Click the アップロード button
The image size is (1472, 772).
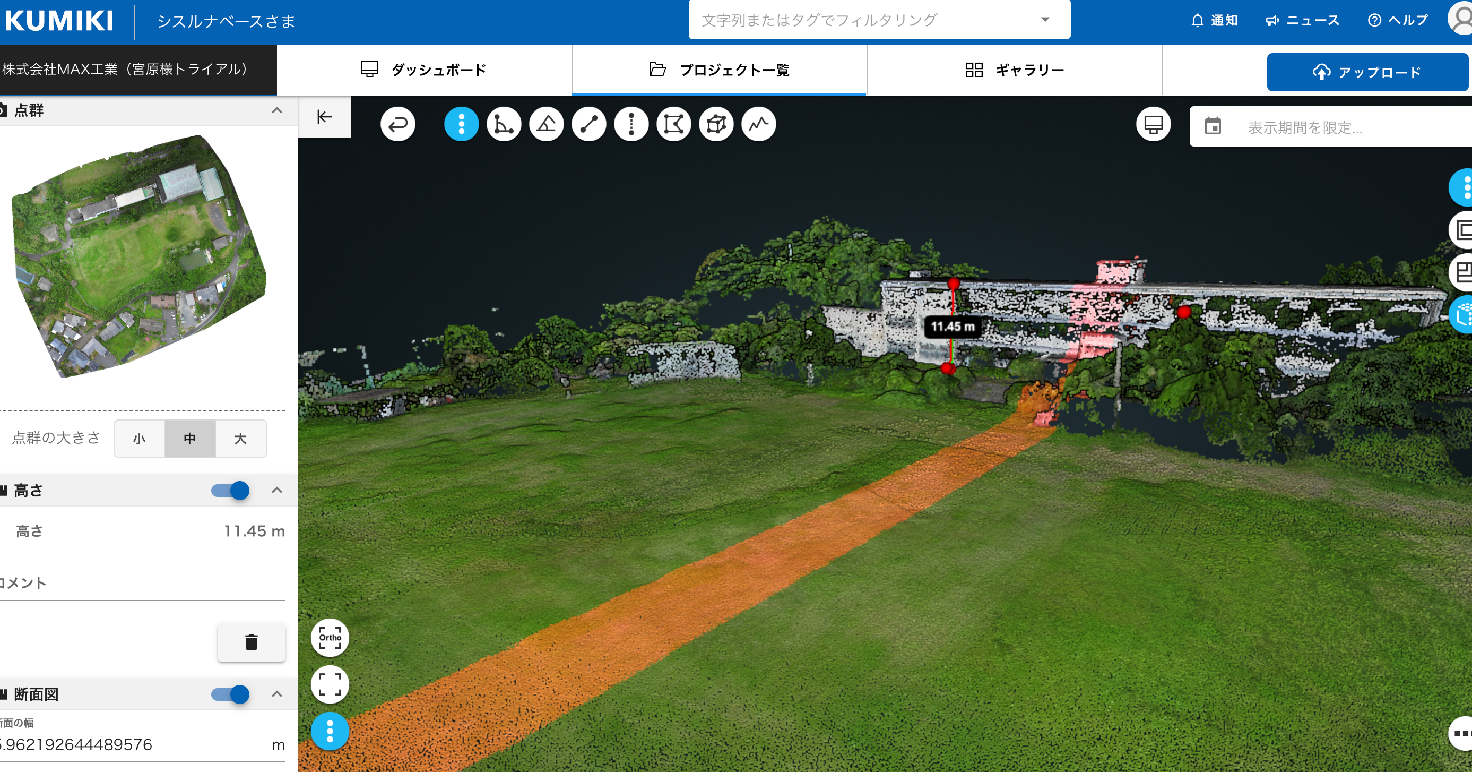pos(1367,72)
